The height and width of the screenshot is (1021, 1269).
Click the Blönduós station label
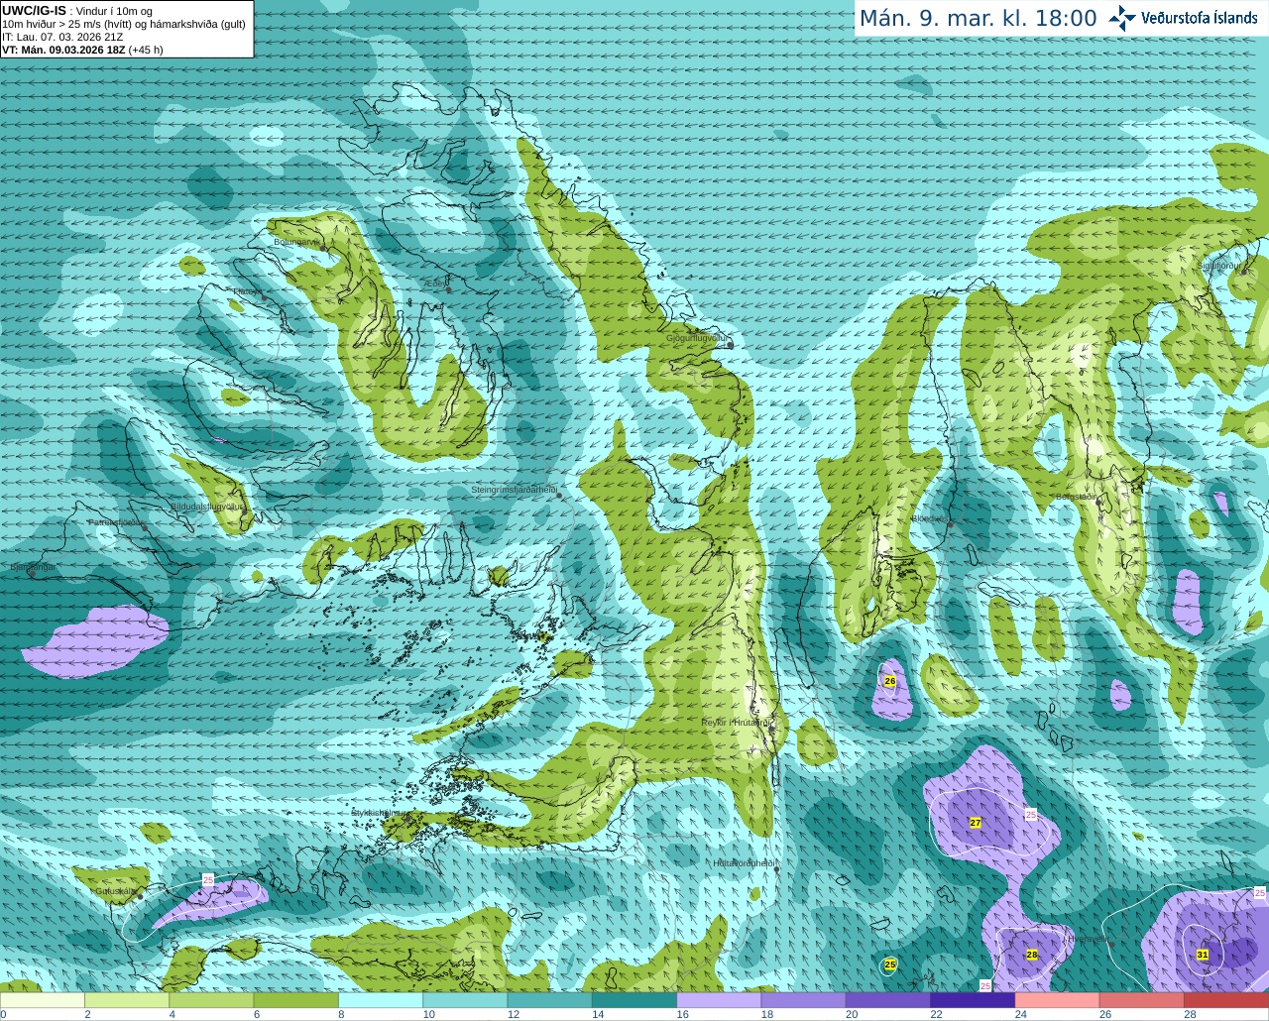(930, 518)
